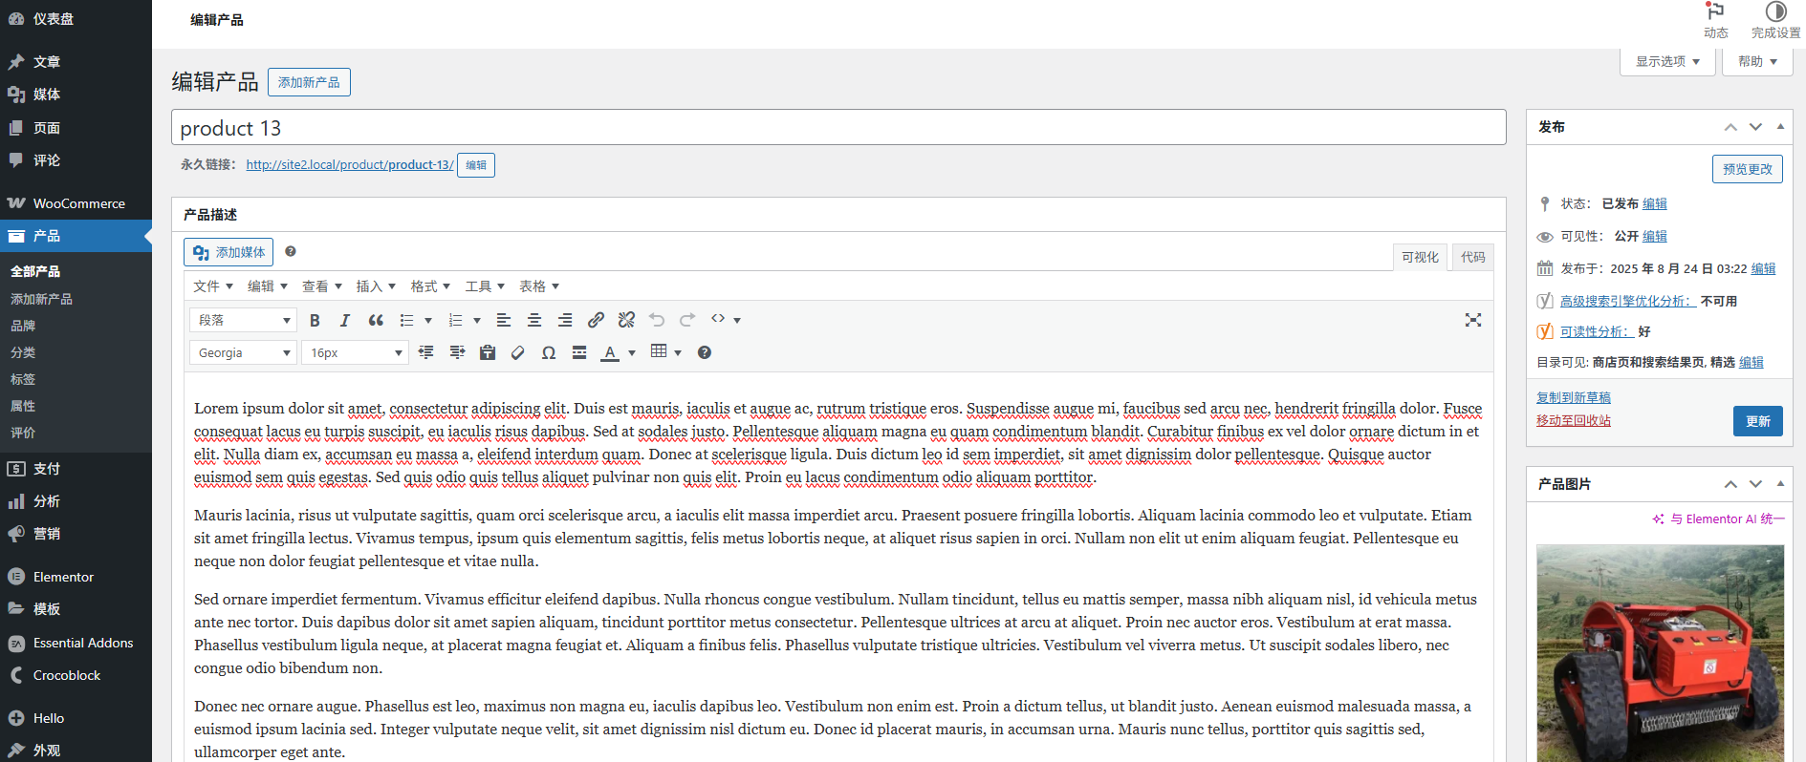Open the 段落 paragraph format dropdown

244,320
